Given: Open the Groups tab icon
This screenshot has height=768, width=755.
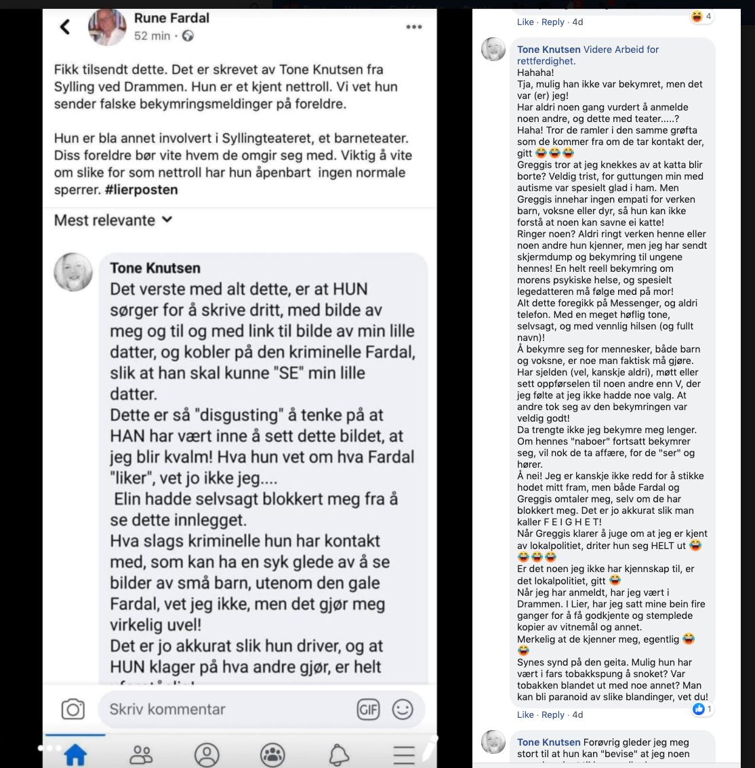Looking at the screenshot, I should coord(272,754).
